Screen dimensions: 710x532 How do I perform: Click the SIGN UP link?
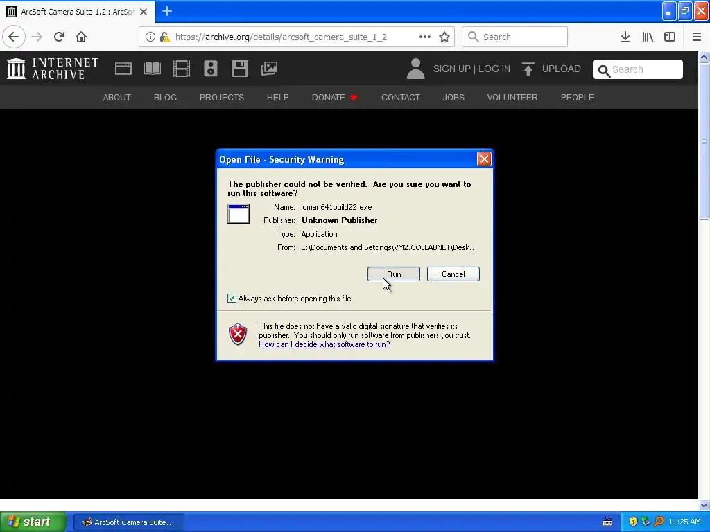[x=452, y=69]
